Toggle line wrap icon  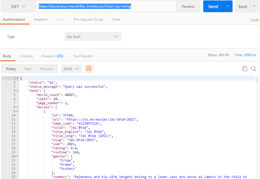click(89, 69)
